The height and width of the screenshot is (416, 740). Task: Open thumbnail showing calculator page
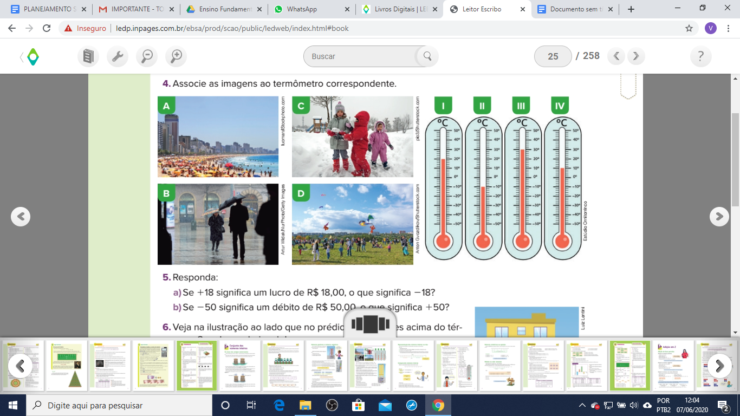[153, 366]
